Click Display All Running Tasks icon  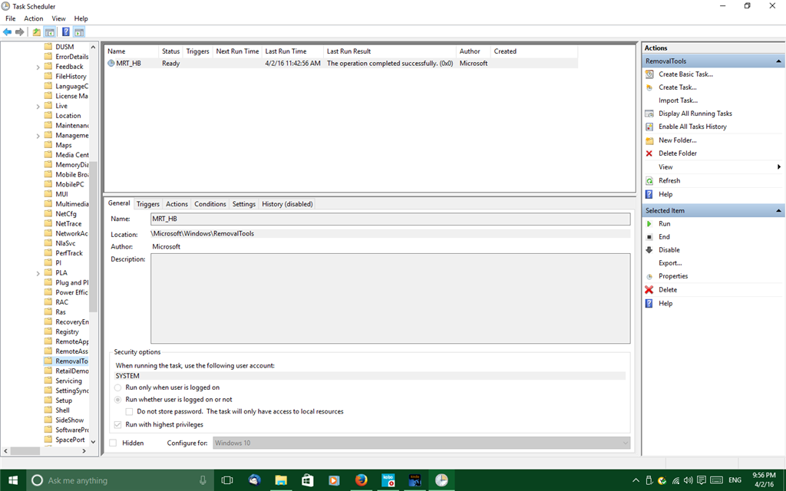click(649, 114)
